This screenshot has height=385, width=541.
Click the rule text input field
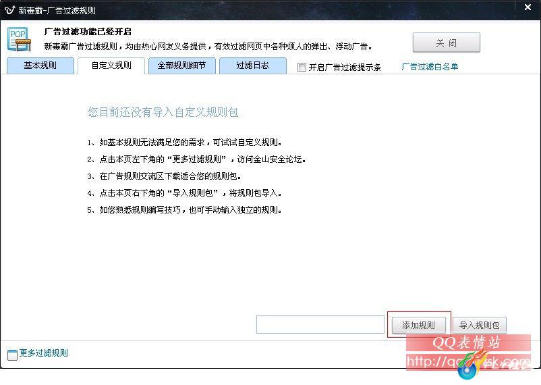pyautogui.click(x=320, y=324)
